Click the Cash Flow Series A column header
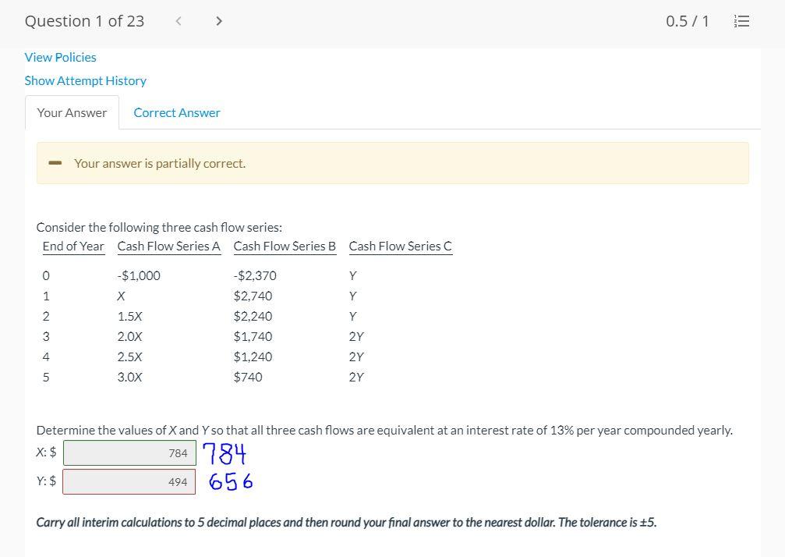785x557 pixels. (168, 246)
